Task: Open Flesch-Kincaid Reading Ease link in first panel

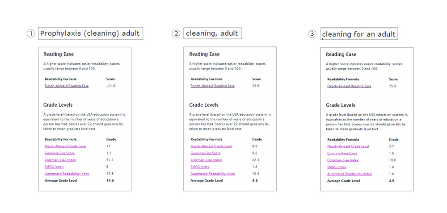Action: (x=67, y=86)
